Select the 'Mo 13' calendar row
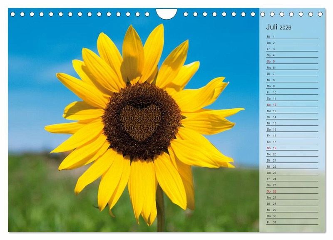This screenshot has height=240, width=333. point(292,111)
